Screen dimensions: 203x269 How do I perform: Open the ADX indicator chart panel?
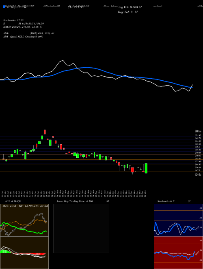click(x=24, y=220)
